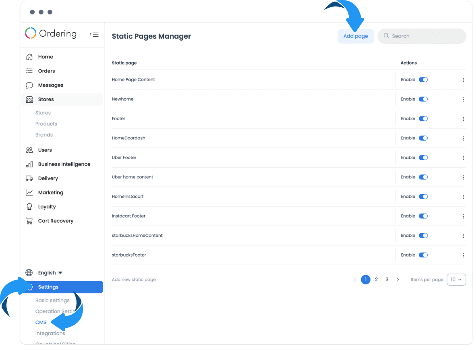This screenshot has height=346, width=474.
Task: Open more options for starbucksFooter row
Action: click(463, 255)
